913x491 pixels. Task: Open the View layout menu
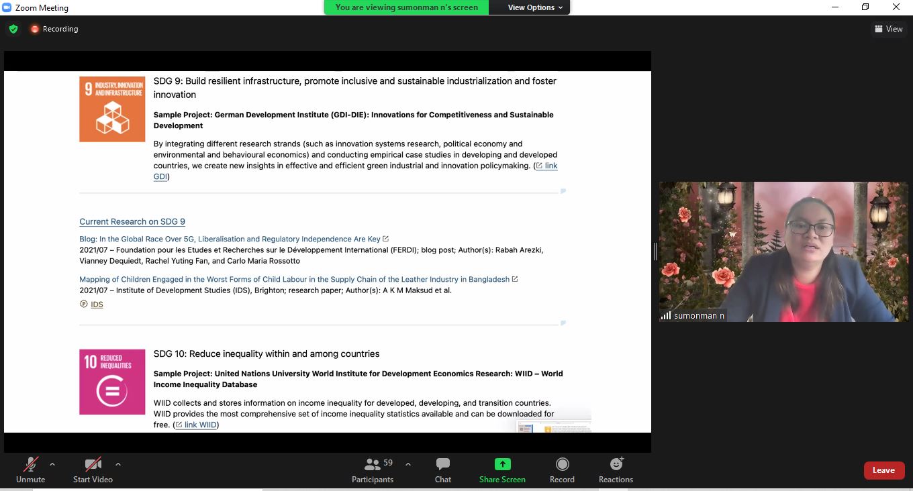889,29
